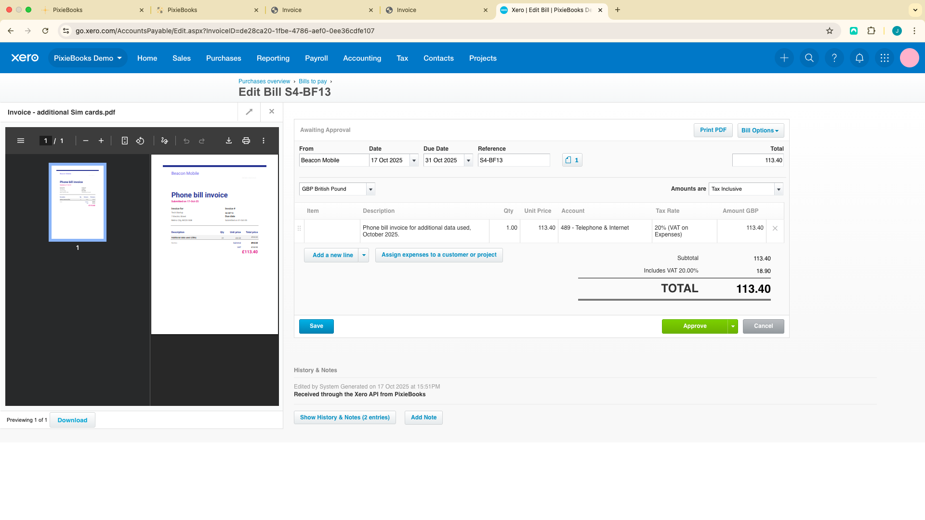925x520 pixels.
Task: Expand the Tax Inclusive amounts dropdown
Action: coord(779,189)
